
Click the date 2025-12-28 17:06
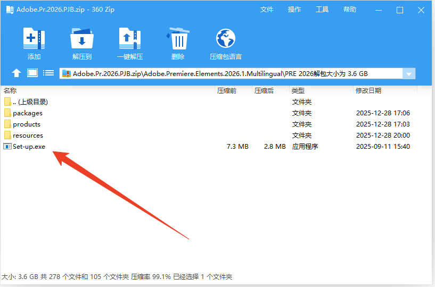tap(383, 113)
